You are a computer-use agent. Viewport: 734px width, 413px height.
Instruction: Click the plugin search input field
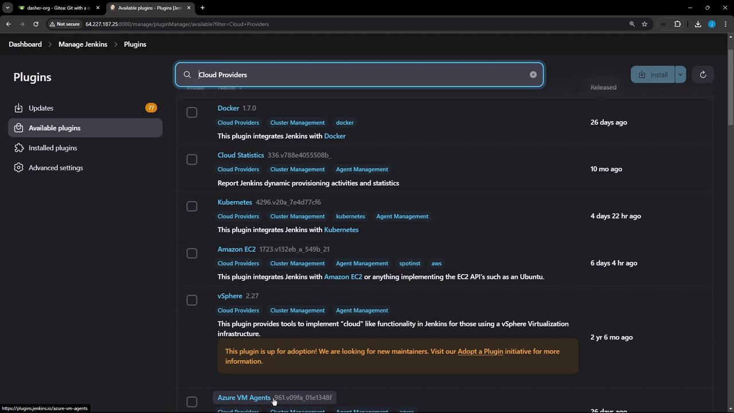(361, 75)
